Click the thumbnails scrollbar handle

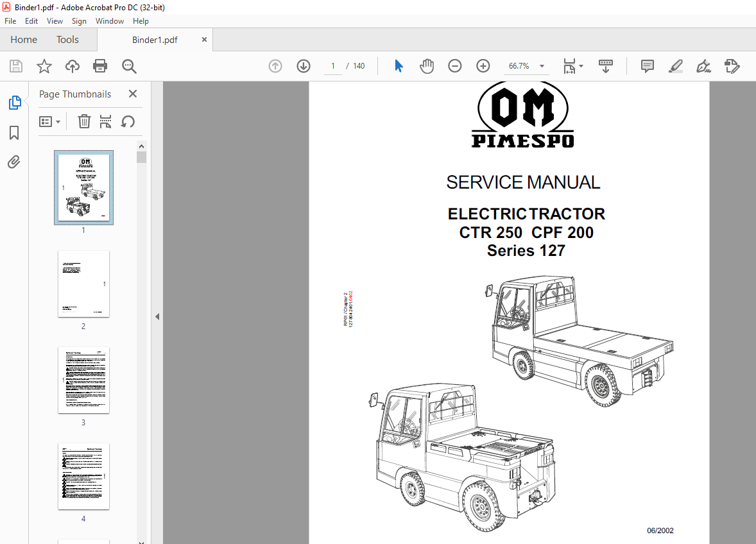point(141,158)
